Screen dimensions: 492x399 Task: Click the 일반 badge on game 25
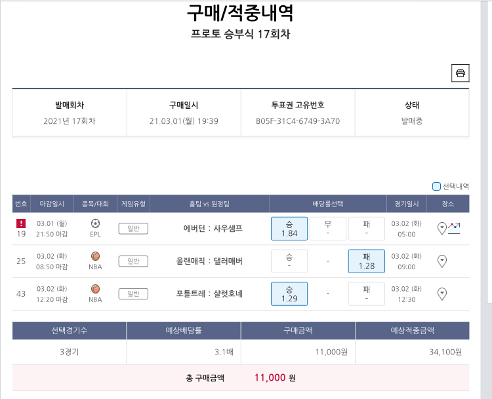click(133, 261)
